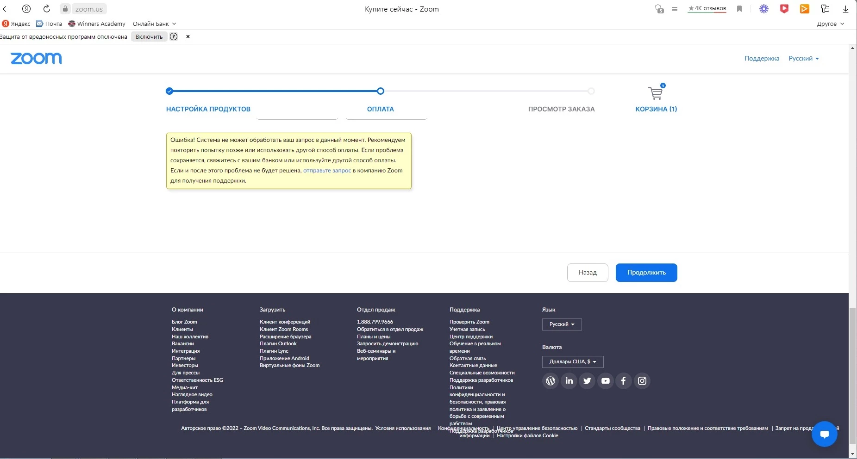Open the Facebook social icon

(x=624, y=381)
